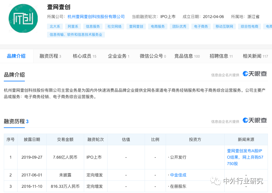This screenshot has width=272, height=193.
Task: Click the 信息传输、软件和信息技术服务业 tag
Action: pyautogui.click(x=76, y=35)
